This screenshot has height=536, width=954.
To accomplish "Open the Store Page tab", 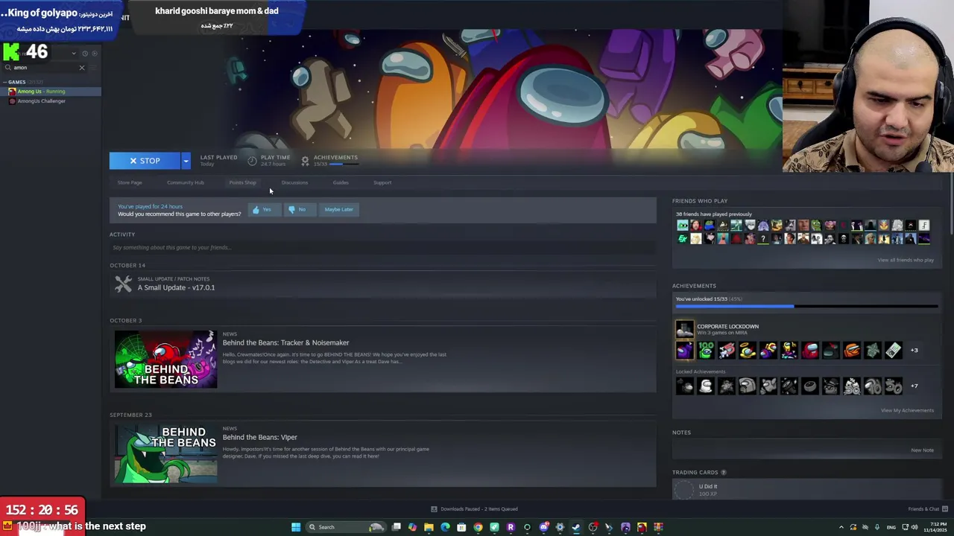I will click(130, 182).
